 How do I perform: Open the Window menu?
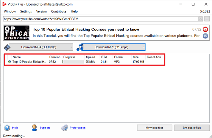pyautogui.click(x=10, y=11)
